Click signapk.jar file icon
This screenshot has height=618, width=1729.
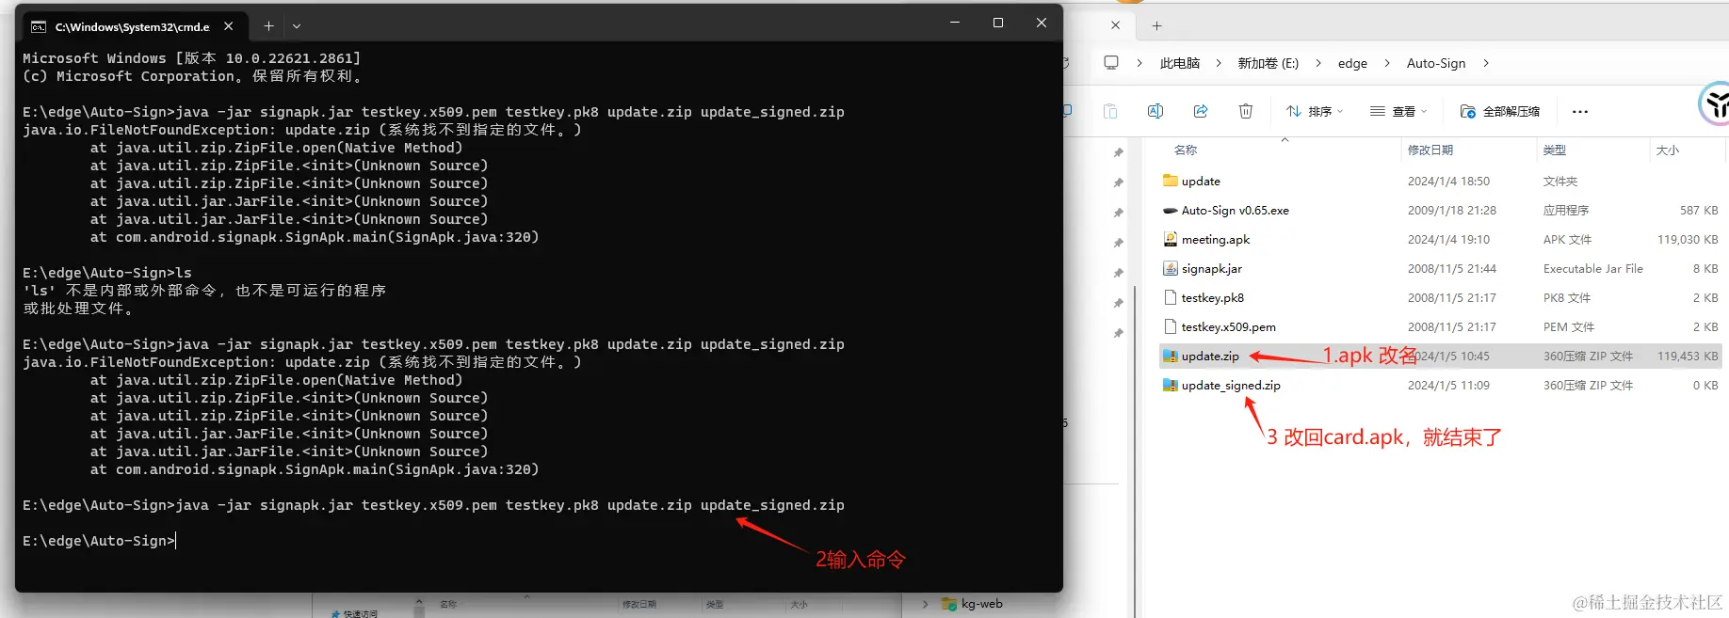(x=1171, y=268)
